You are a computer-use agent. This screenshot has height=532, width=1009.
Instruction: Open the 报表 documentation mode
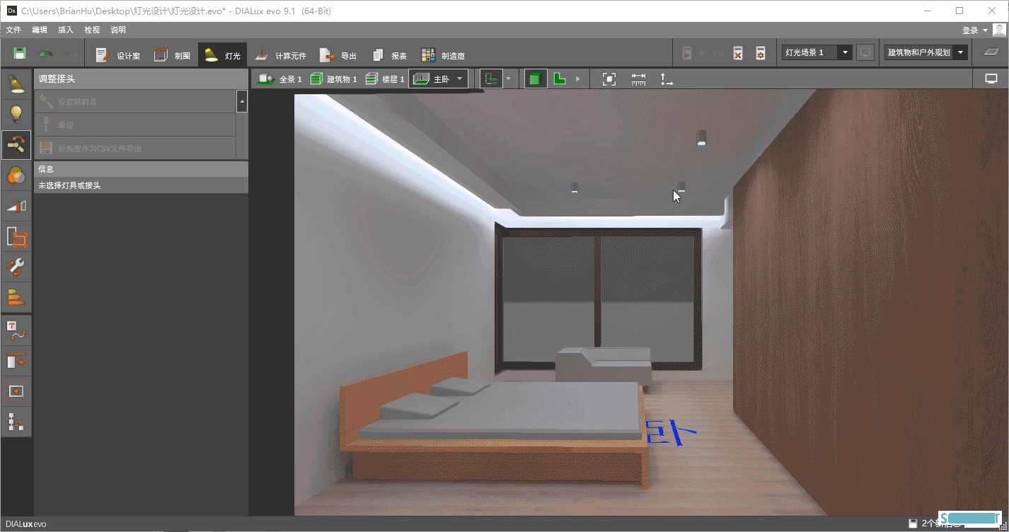tap(389, 54)
